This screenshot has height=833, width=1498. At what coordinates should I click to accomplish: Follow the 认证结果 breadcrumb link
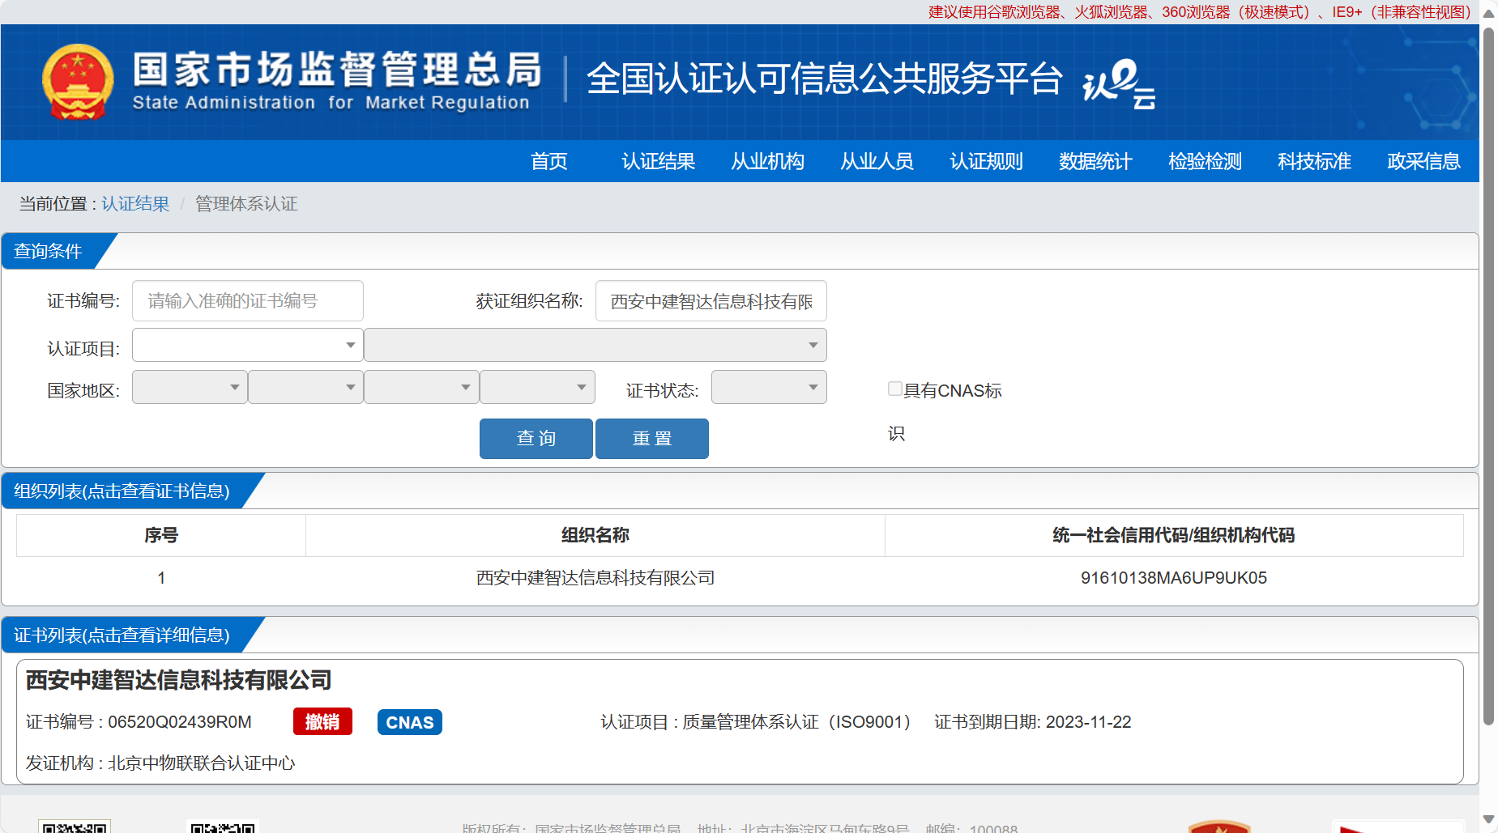(135, 204)
